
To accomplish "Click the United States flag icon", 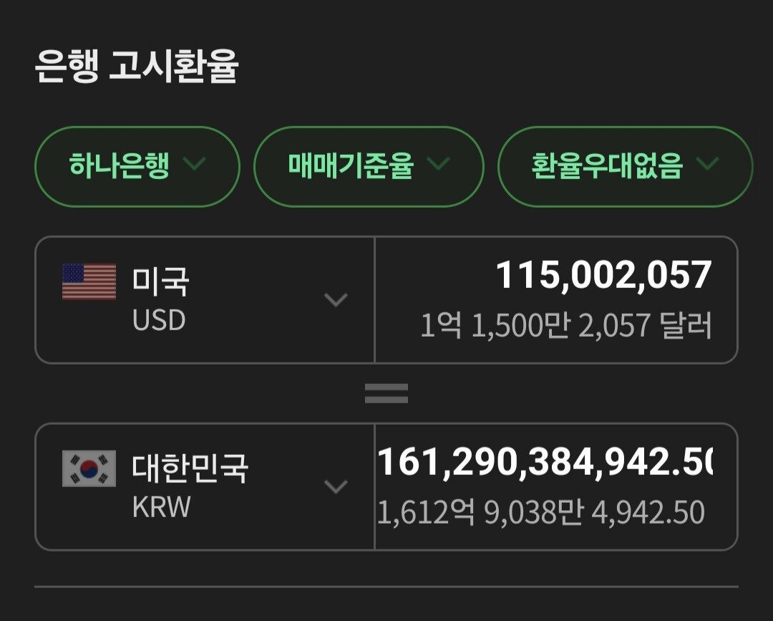I will pyautogui.click(x=89, y=281).
